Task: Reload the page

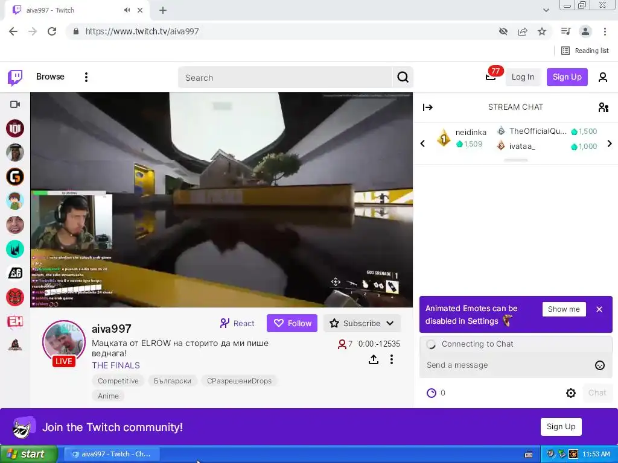Action: pos(52,31)
